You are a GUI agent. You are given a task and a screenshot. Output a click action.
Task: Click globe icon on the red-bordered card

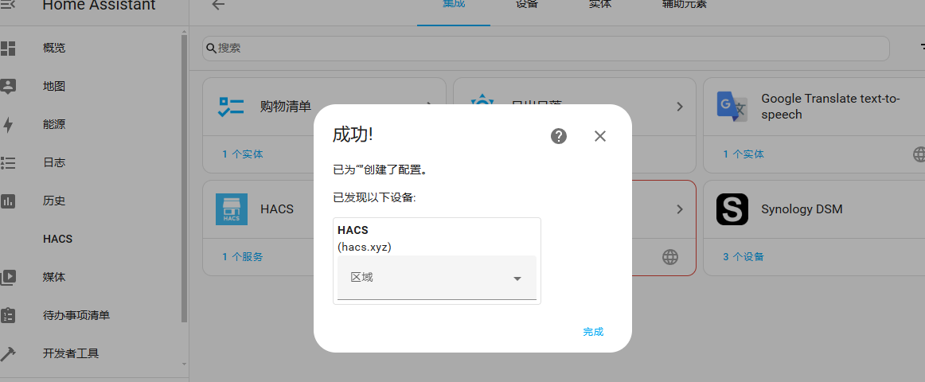[x=669, y=257]
